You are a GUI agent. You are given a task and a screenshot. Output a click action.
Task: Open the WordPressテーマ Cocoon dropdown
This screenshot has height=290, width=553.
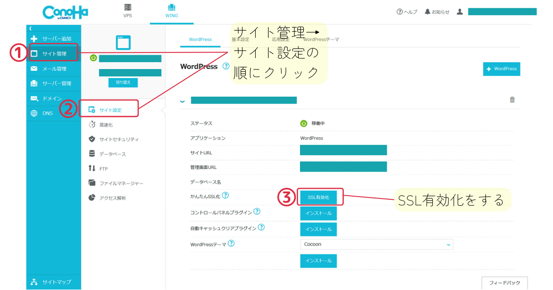click(x=376, y=244)
